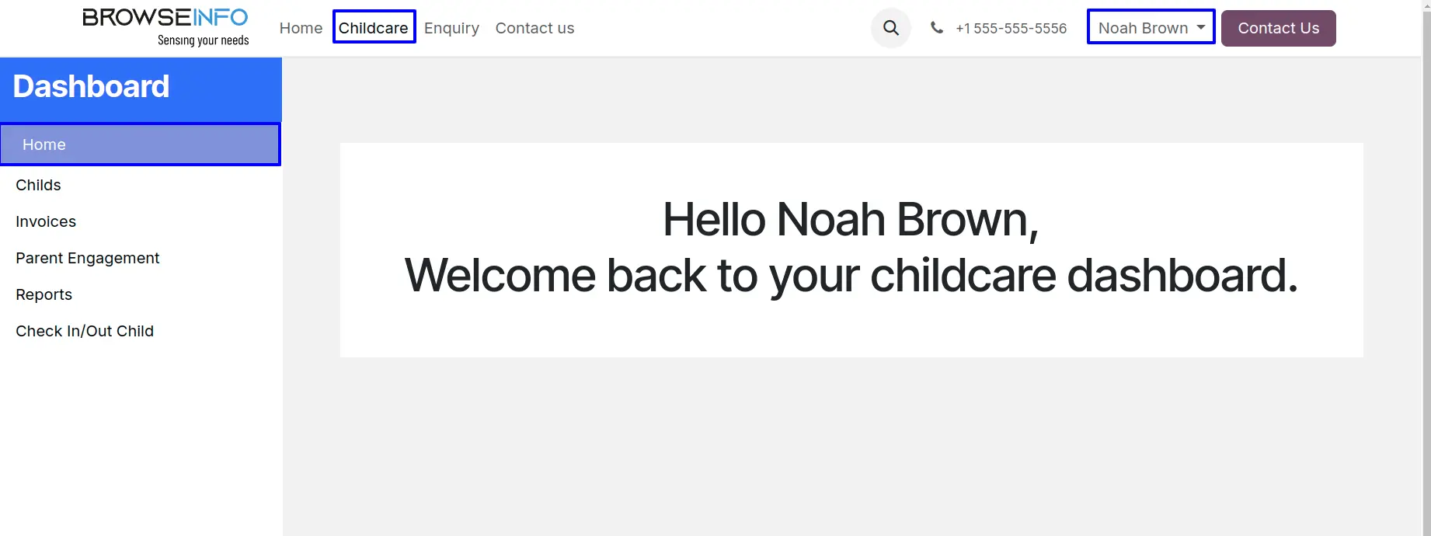Open the Invoices sidebar link
Screen dimensions: 1431x536
(x=46, y=221)
